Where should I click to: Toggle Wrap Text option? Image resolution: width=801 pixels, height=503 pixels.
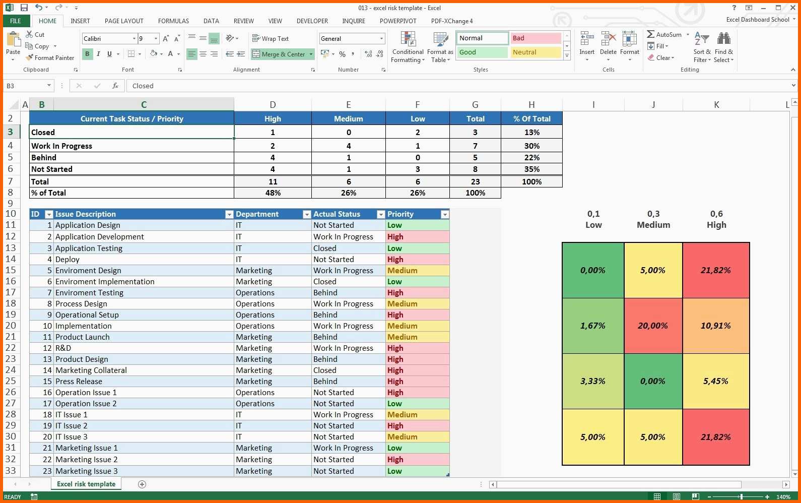point(271,38)
